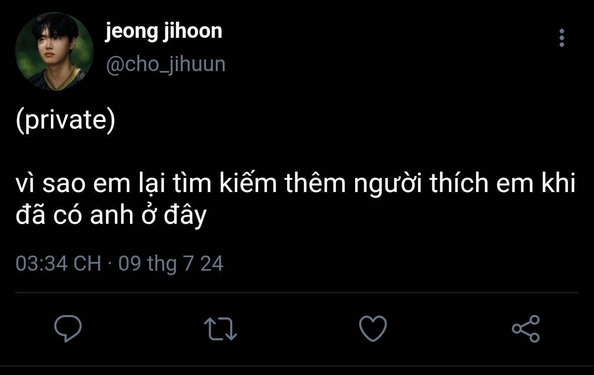Open jeong jihoon's profile picture
The image size is (594, 375).
54,51
